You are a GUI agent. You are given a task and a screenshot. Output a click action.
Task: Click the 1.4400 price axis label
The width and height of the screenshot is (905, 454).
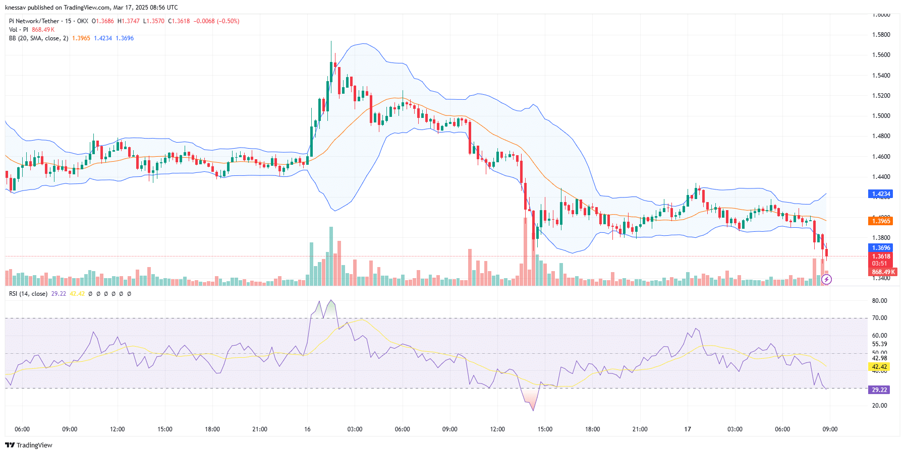(881, 177)
